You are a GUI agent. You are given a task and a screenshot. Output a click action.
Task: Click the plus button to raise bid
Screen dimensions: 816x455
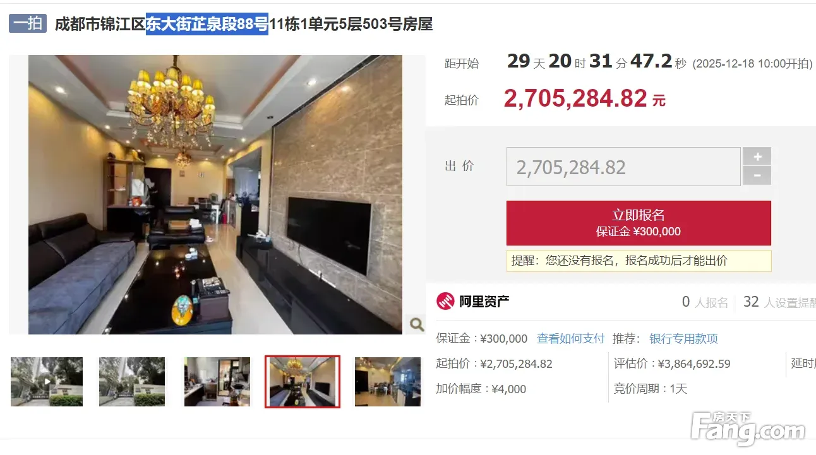click(757, 157)
